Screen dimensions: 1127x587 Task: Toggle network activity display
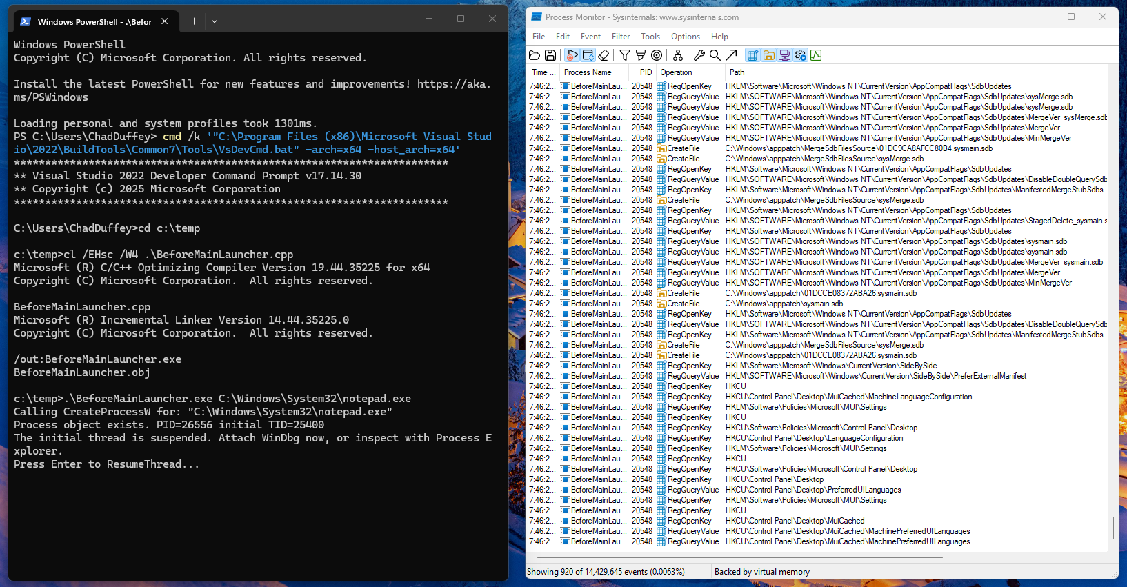(x=784, y=55)
